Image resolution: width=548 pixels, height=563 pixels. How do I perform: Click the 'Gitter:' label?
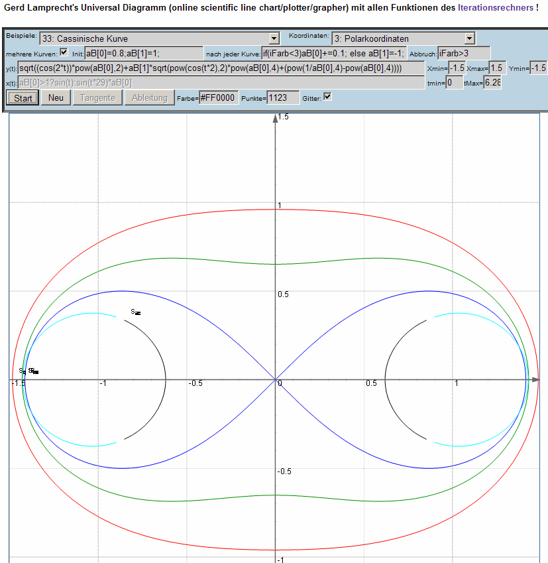pyautogui.click(x=311, y=98)
